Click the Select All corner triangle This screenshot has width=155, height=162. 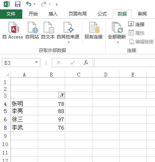pos(8,75)
